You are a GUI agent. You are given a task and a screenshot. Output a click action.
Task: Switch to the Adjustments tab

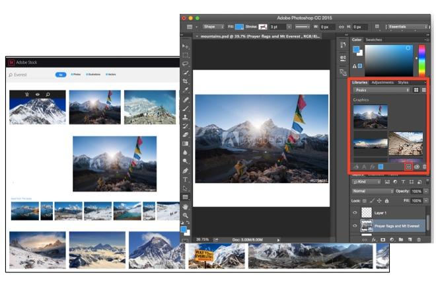382,83
